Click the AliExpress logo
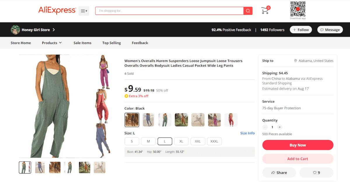Screen dimensions: 350x184 pyautogui.click(x=57, y=11)
